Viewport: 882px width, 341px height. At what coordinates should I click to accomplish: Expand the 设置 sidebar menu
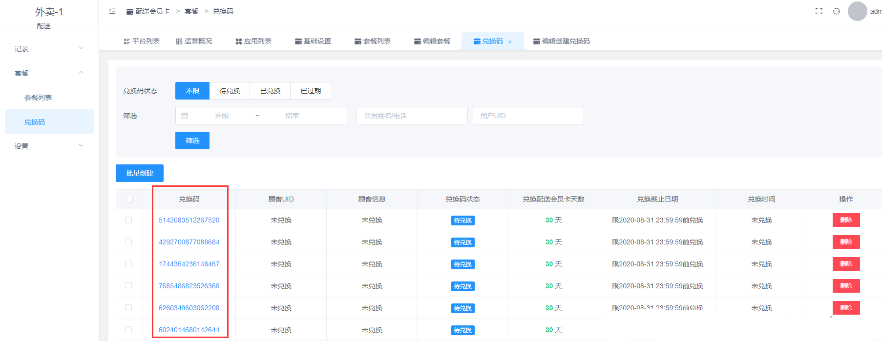point(49,146)
